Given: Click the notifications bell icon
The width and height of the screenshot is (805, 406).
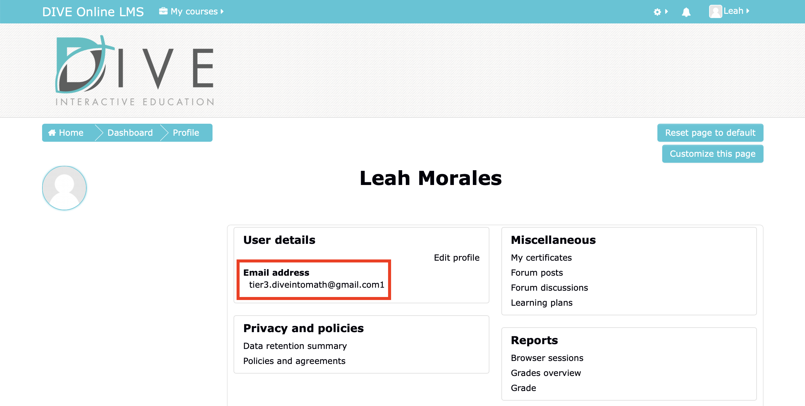Looking at the screenshot, I should pos(686,12).
